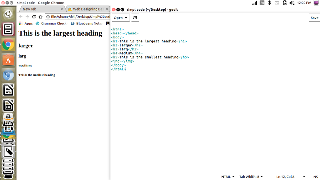Image resolution: width=320 pixels, height=180 pixels.
Task: Click the <img></img> code line
Action: pyautogui.click(x=123, y=61)
